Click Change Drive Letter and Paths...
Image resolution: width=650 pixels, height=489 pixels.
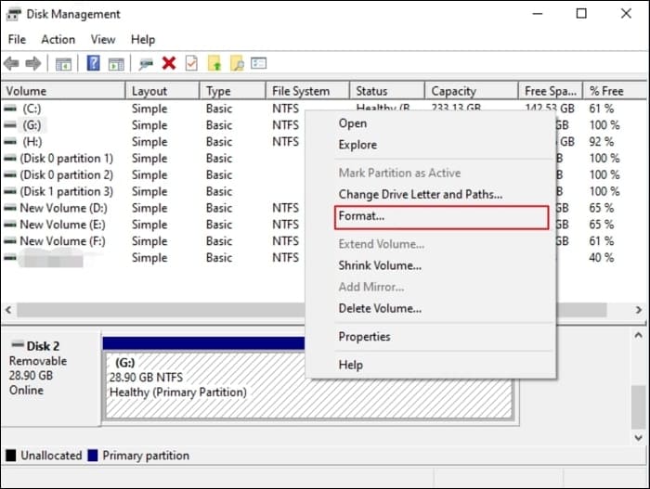pos(420,195)
